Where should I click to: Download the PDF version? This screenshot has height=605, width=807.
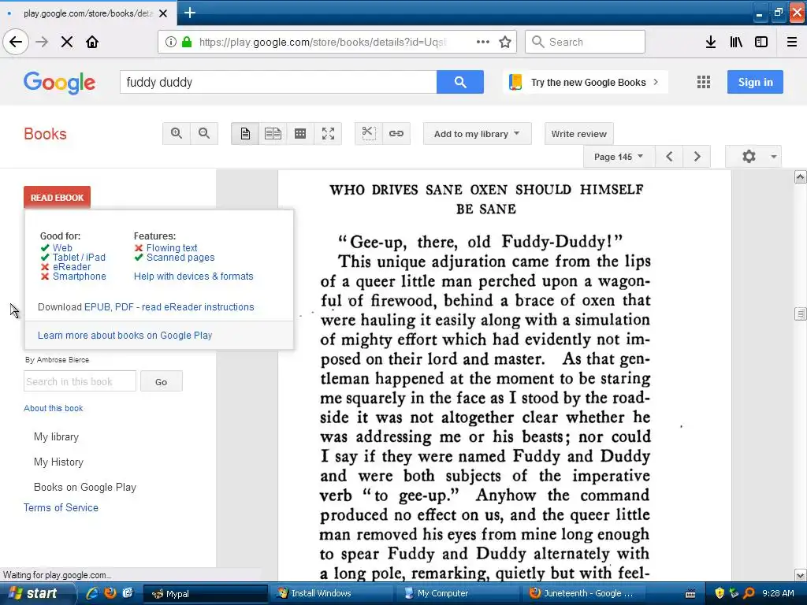click(x=124, y=307)
